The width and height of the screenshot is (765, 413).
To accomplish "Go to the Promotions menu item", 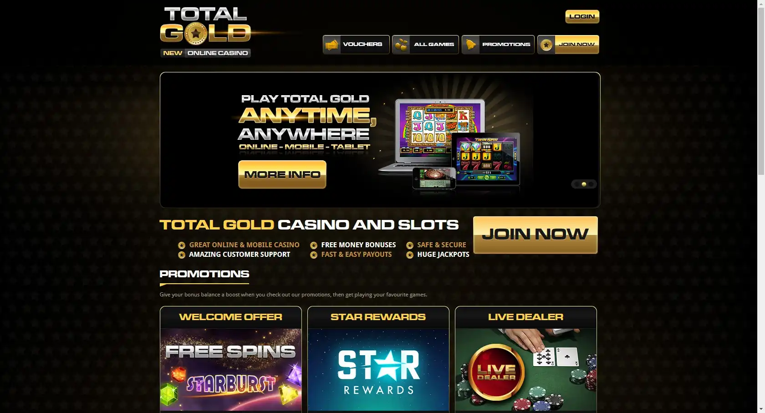I will 498,45.
